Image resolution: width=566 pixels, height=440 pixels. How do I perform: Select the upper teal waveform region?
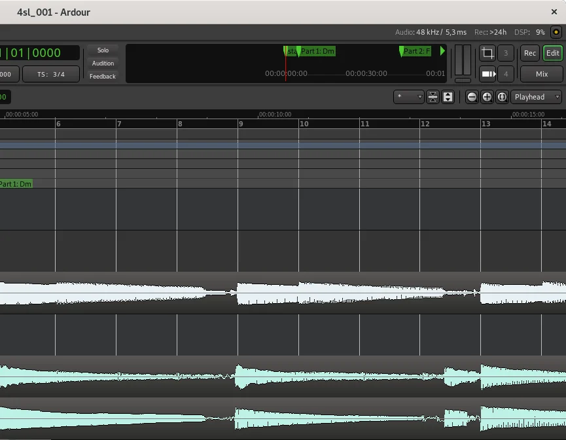283,376
